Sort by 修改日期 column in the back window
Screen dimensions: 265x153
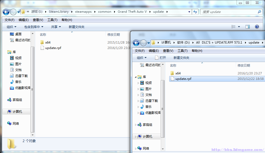coord(114,34)
